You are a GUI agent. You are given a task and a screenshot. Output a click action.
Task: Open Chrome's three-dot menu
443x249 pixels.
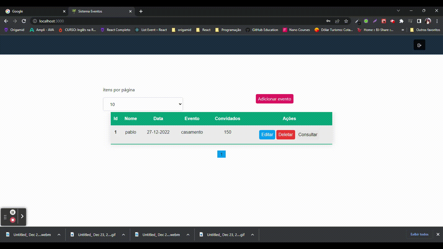(x=437, y=21)
